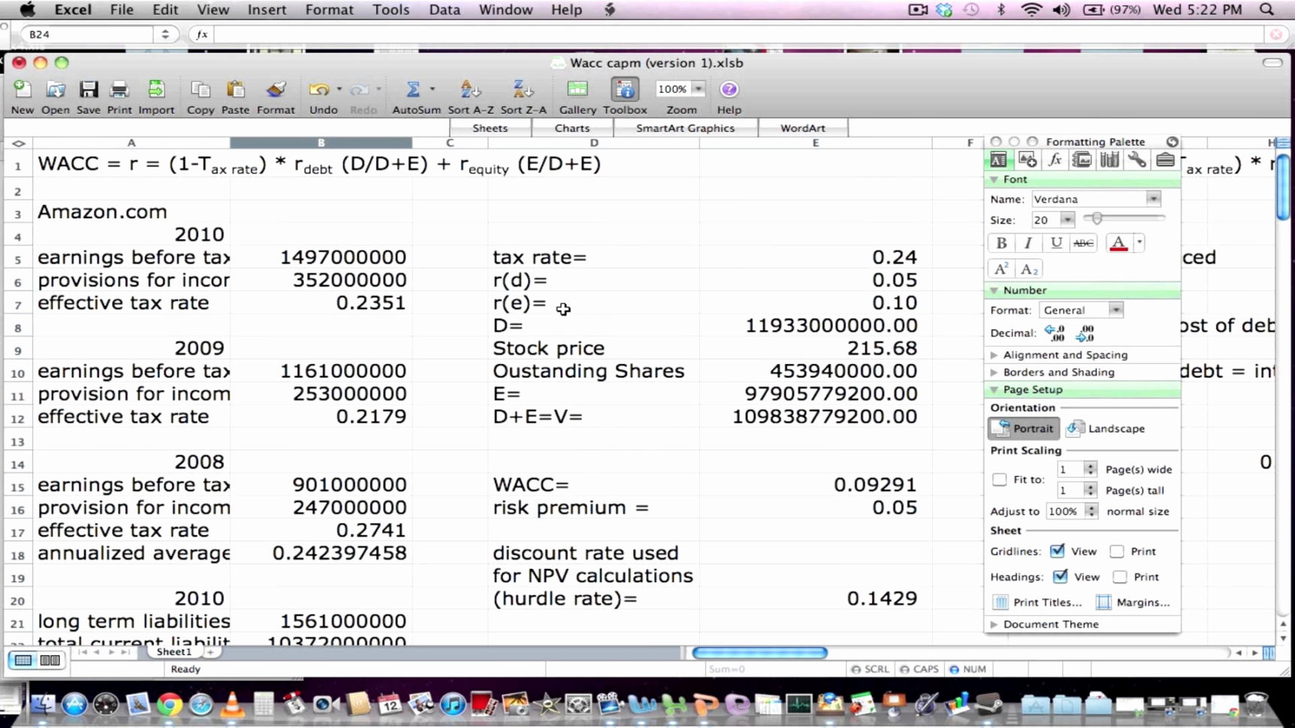Image resolution: width=1295 pixels, height=728 pixels.
Task: Enable Print for Gridlines
Action: point(1118,550)
